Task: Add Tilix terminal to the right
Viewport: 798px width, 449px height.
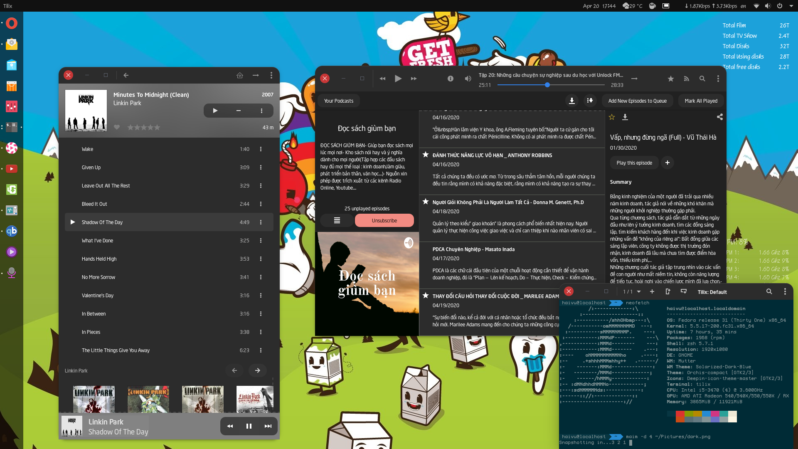Action: (x=667, y=292)
